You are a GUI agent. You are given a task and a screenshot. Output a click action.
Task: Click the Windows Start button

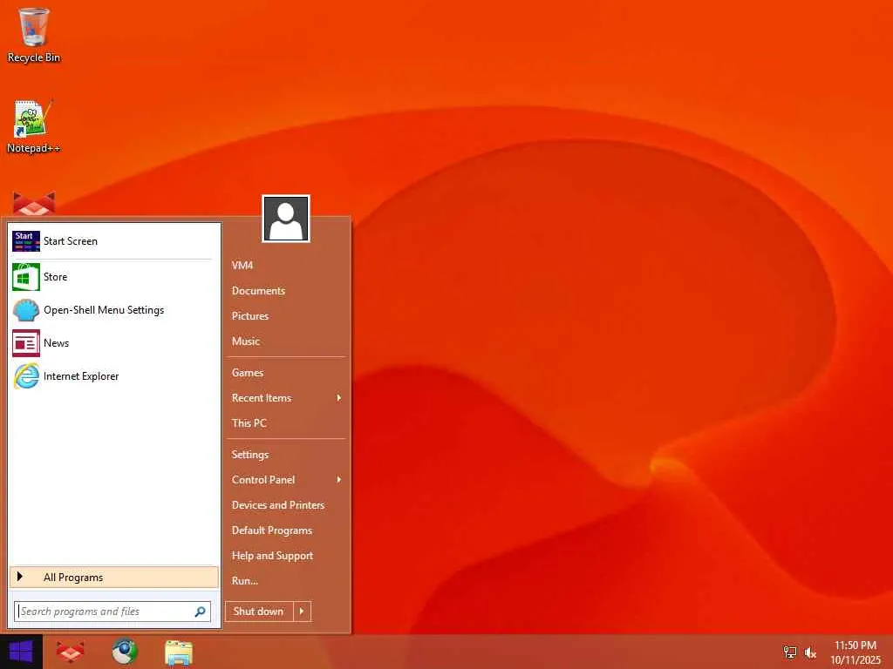point(21,652)
